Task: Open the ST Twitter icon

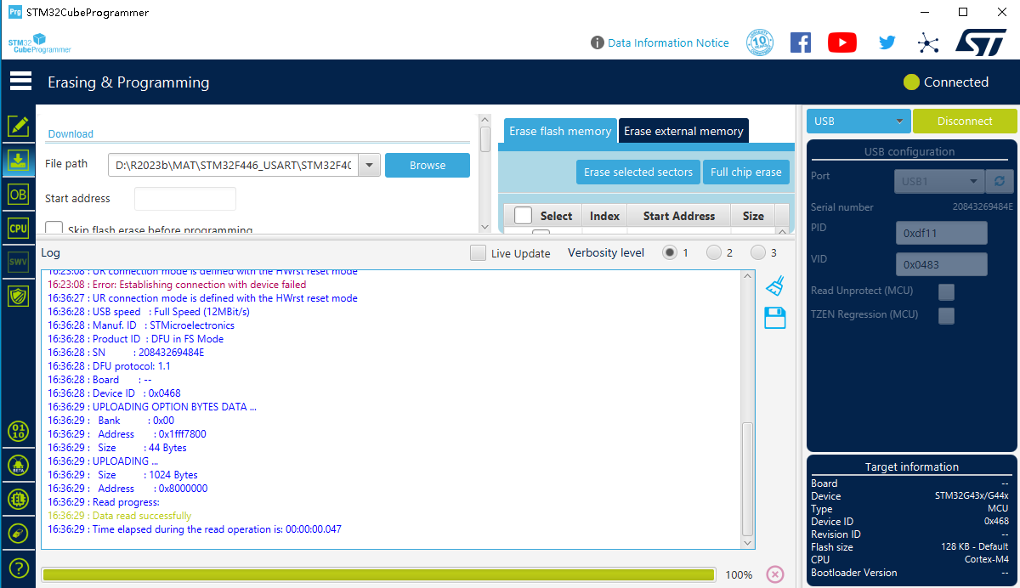Action: (x=887, y=42)
